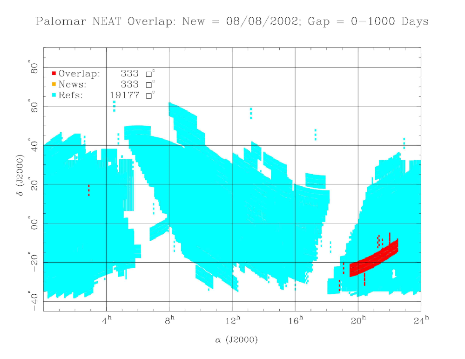Click the 'Overlap:' legend label

[80, 74]
